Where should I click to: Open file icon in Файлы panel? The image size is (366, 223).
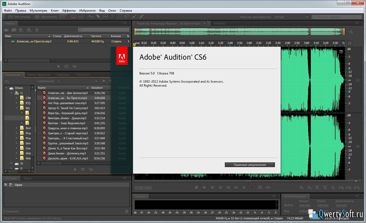[6, 30]
